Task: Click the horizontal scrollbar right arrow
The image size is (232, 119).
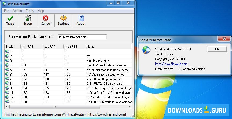Action: [x=130, y=107]
